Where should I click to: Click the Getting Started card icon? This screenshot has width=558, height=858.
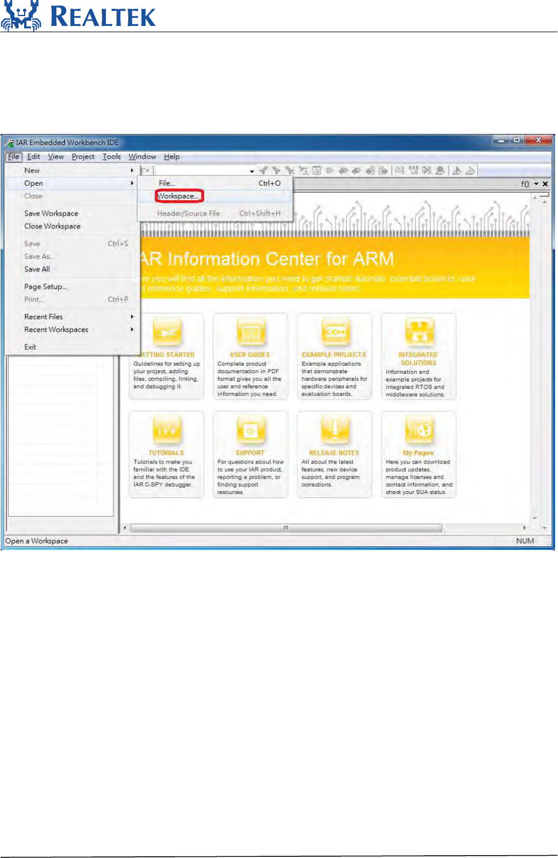(x=167, y=332)
